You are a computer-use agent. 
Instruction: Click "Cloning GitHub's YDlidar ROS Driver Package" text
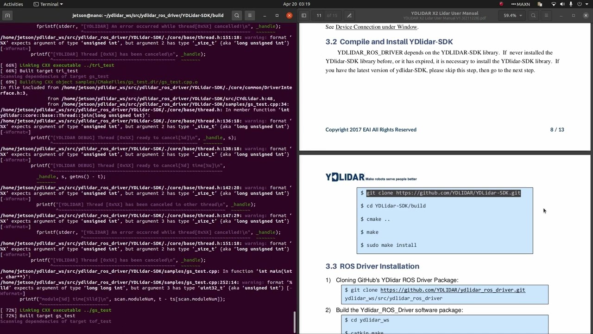pyautogui.click(x=397, y=280)
